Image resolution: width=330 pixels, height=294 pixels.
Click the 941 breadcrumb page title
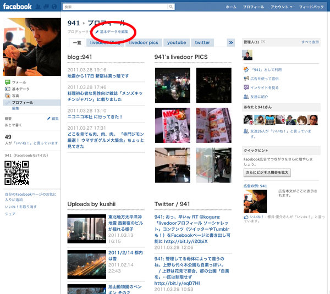click(74, 23)
